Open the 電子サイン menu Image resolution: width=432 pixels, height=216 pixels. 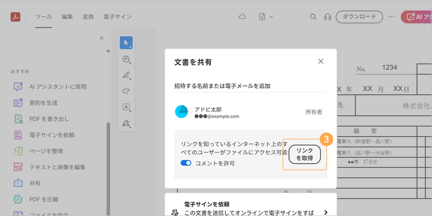point(118,17)
